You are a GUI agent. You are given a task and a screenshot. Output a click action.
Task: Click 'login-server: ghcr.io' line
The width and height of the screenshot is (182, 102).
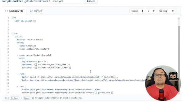34,61
